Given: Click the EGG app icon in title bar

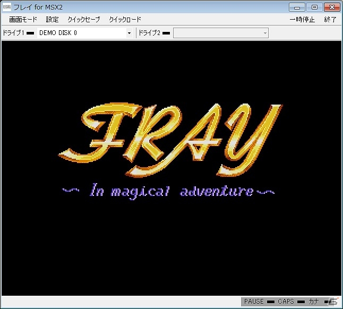Looking at the screenshot, I should 6,7.
